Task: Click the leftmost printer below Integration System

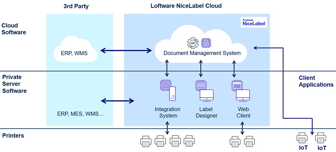Action: [x=146, y=141]
